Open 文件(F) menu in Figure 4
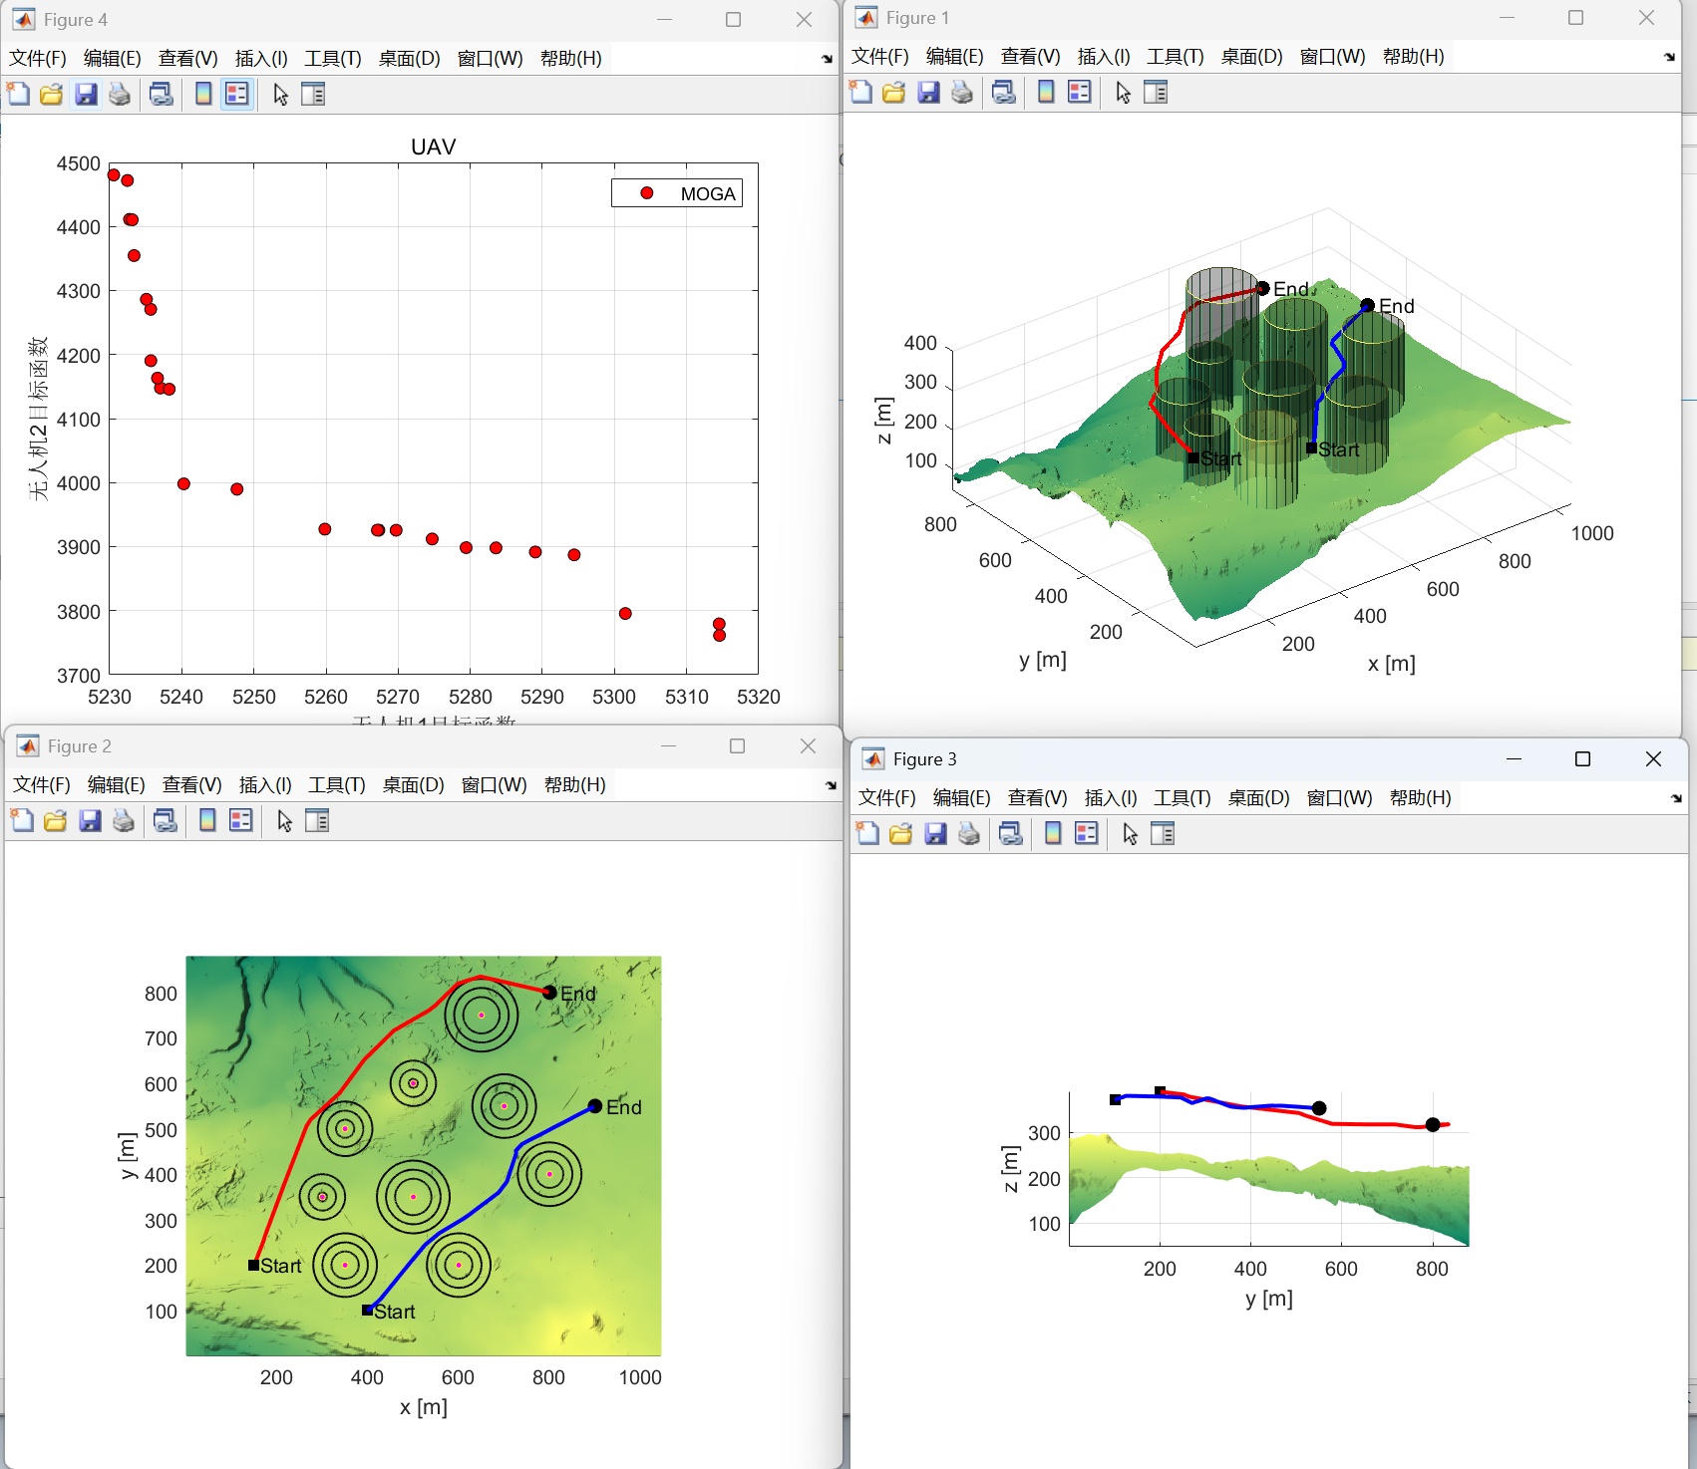This screenshot has height=1469, width=1697. (38, 59)
